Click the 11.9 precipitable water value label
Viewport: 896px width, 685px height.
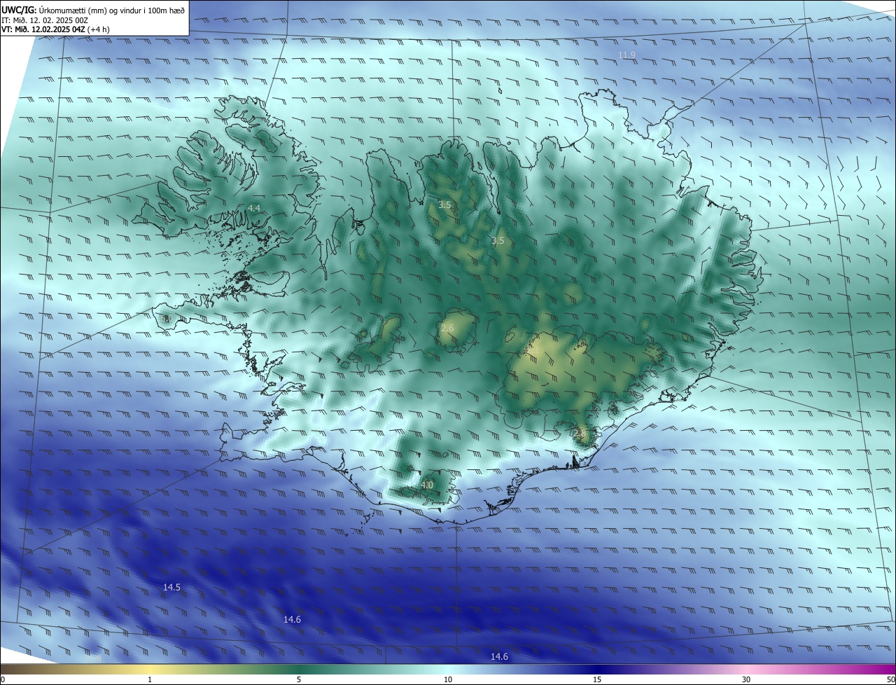(x=626, y=55)
